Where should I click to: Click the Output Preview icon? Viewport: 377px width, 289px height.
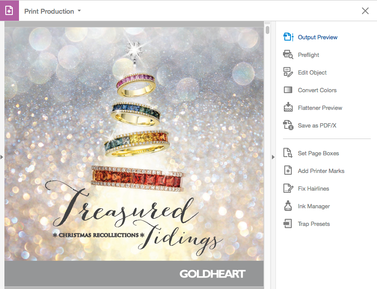click(288, 37)
